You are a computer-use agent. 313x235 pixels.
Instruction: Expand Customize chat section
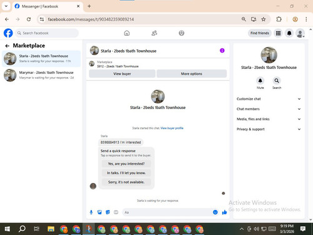tap(269, 99)
